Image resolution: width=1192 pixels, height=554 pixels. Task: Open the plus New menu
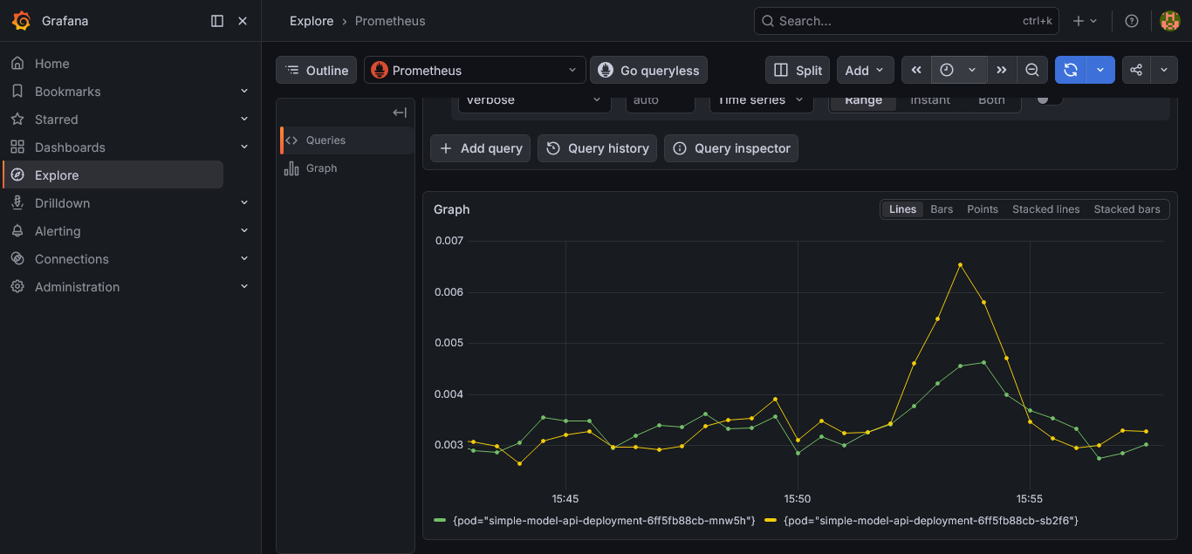[1085, 21]
